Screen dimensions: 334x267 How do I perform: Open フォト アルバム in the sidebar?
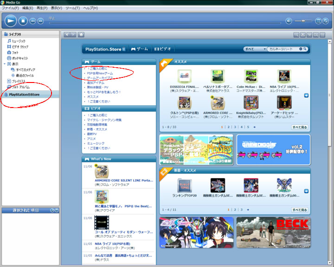(19, 87)
